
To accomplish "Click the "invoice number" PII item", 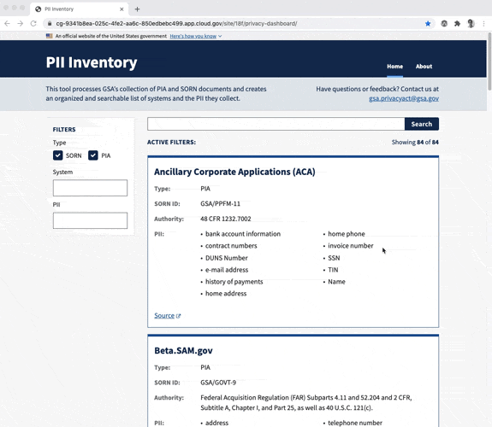I will tap(351, 246).
